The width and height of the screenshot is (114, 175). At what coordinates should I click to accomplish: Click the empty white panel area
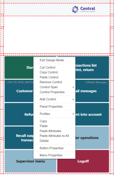coord(57,35)
